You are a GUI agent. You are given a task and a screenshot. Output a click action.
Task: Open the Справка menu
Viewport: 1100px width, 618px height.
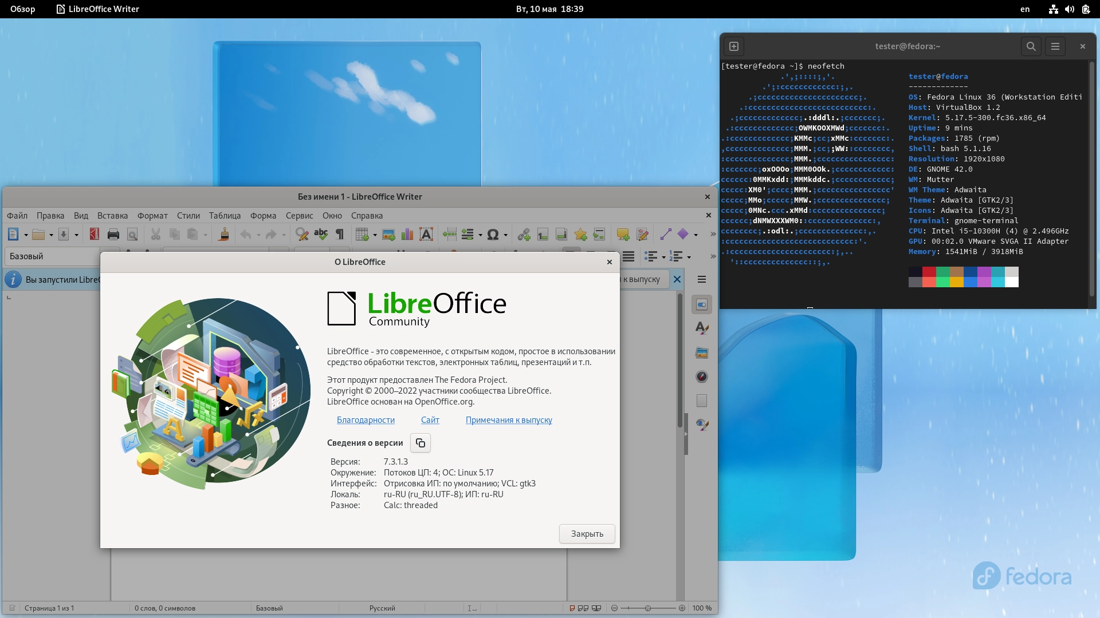pyautogui.click(x=367, y=216)
